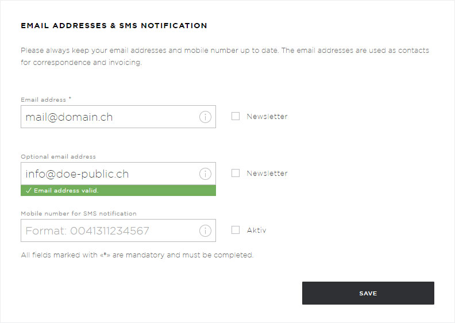Click 'Mobile number for SMS notification' label
455x323 pixels.
tap(79, 213)
